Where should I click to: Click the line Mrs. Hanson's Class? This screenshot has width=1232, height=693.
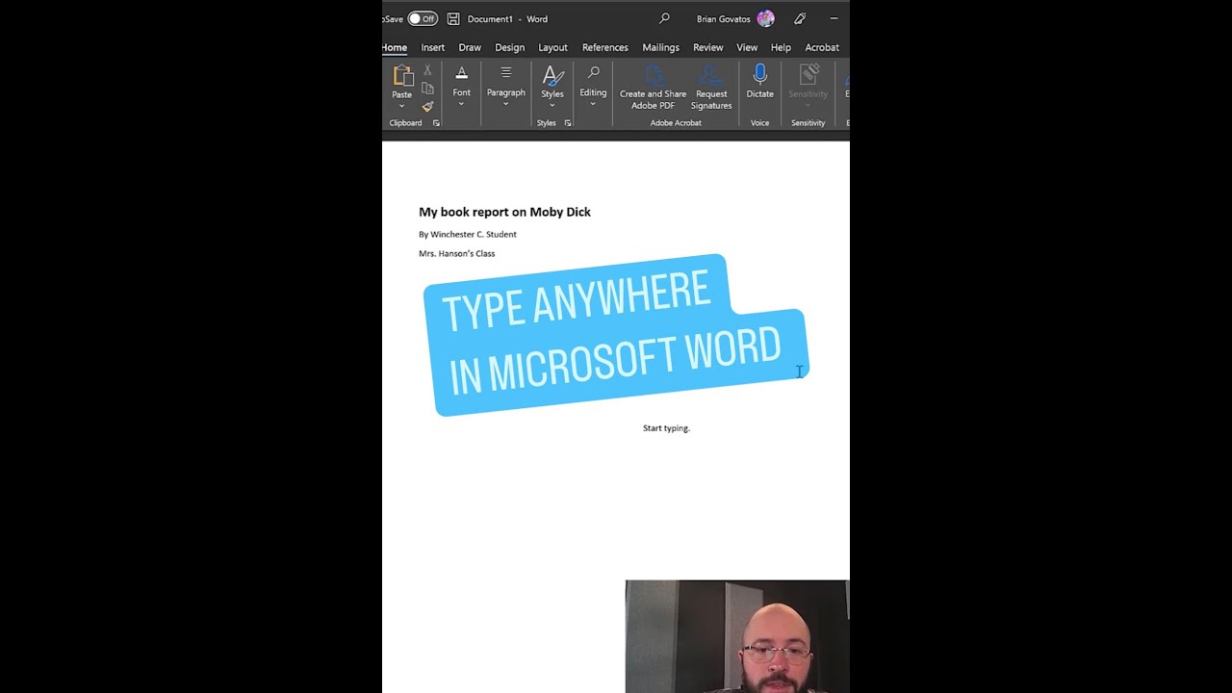[x=457, y=254]
